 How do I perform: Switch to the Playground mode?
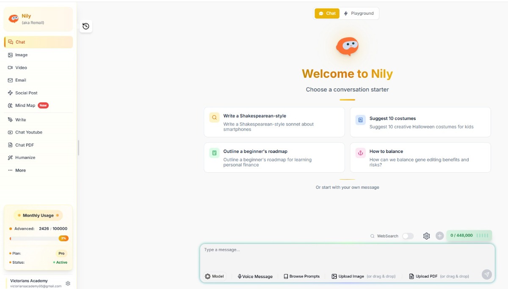pos(359,14)
